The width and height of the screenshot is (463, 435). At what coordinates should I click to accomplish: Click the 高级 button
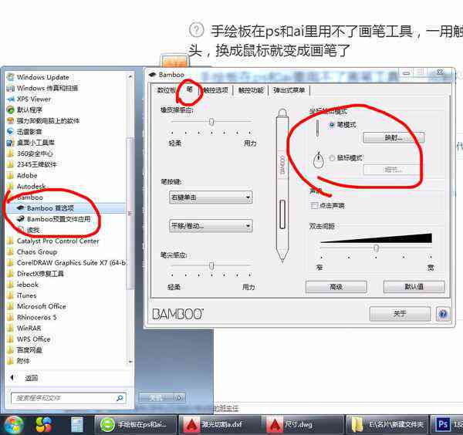336,287
